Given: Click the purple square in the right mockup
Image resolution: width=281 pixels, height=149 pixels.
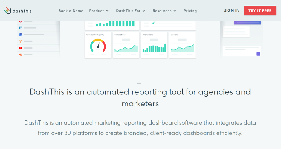Looking at the screenshot, I should (x=258, y=54).
